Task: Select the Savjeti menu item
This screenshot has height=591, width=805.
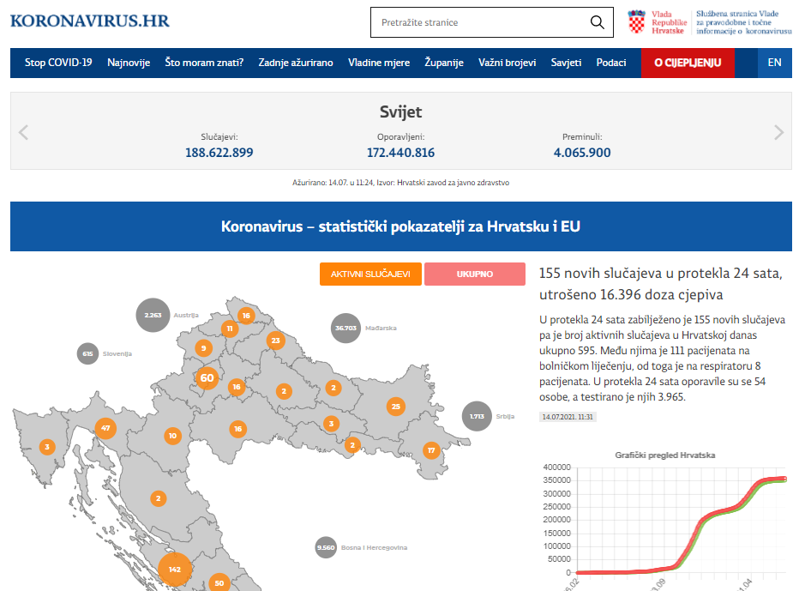Action: tap(566, 62)
